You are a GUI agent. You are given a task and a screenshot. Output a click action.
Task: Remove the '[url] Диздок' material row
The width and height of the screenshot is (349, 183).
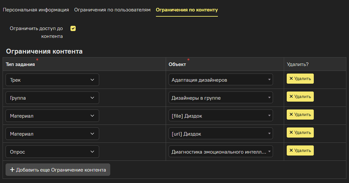click(x=300, y=133)
